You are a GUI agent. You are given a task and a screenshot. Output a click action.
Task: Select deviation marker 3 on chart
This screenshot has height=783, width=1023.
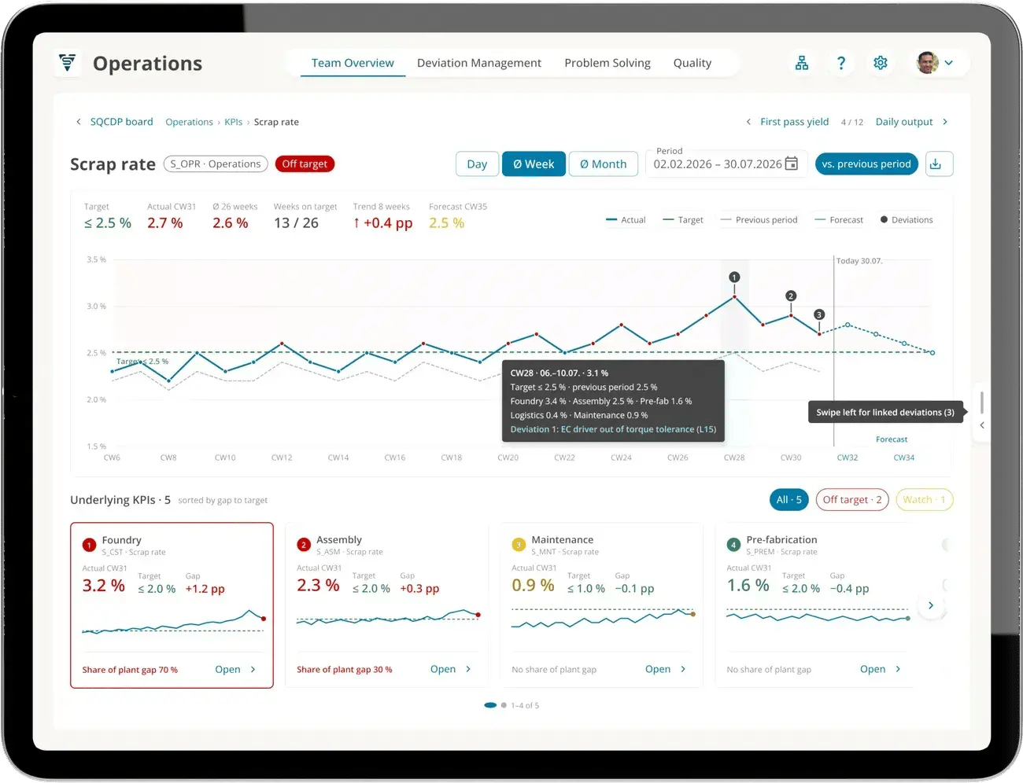click(x=819, y=314)
